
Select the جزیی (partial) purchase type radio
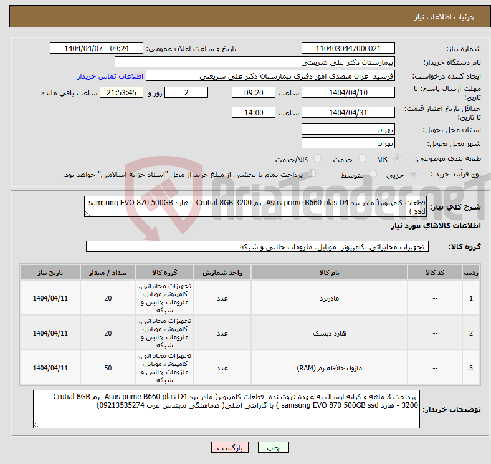click(x=413, y=173)
